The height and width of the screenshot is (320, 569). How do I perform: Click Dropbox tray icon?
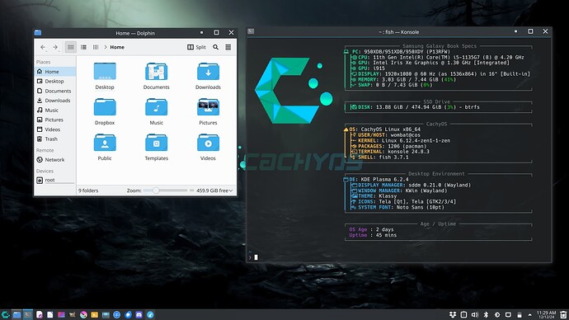click(x=453, y=314)
